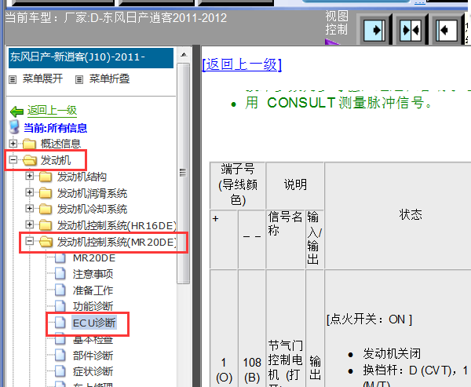Click the 发动机结构 folder icon
Image resolution: width=471 pixels, height=387 pixels.
[x=46, y=177]
